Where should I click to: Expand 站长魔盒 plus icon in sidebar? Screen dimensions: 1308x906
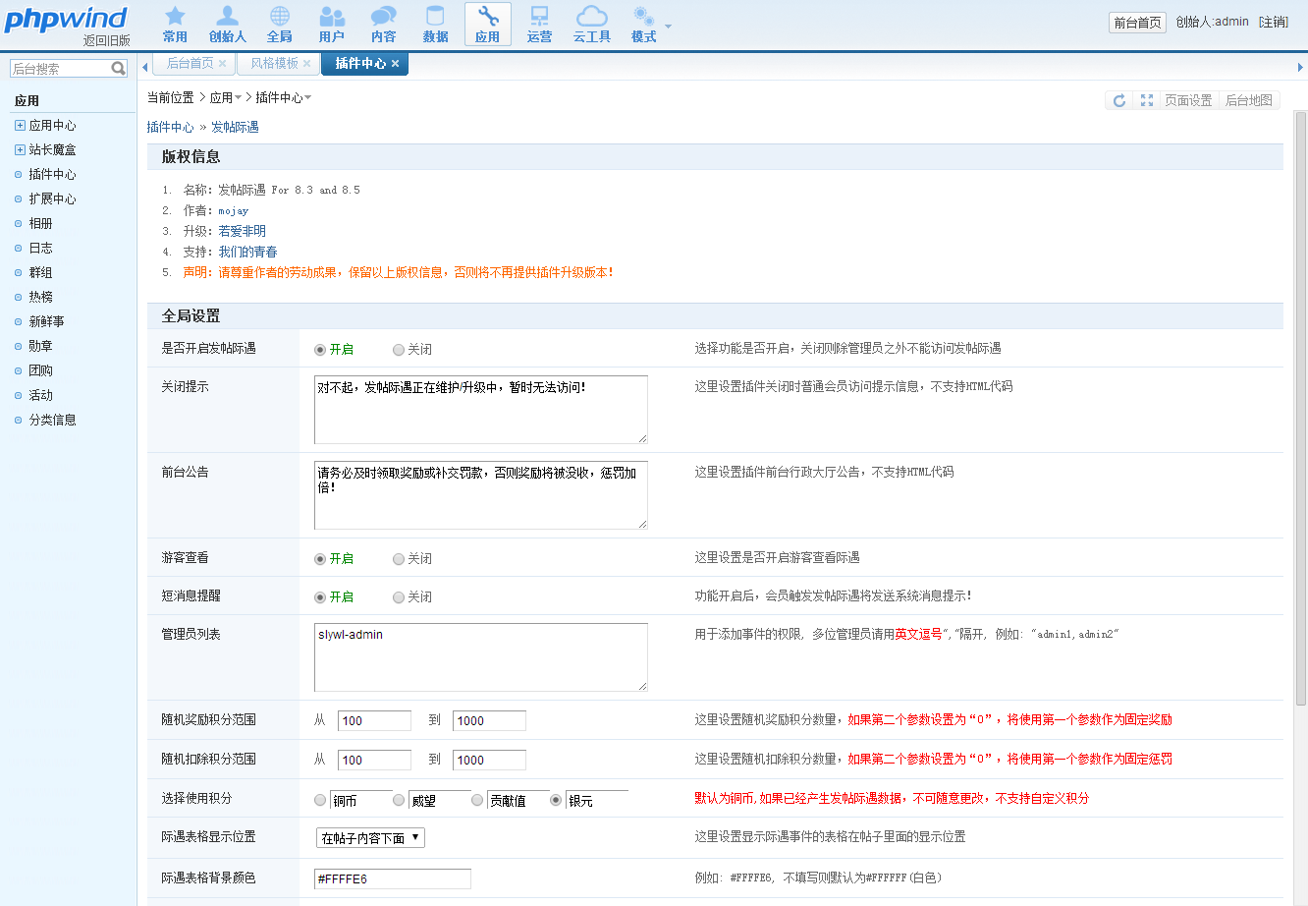click(20, 150)
